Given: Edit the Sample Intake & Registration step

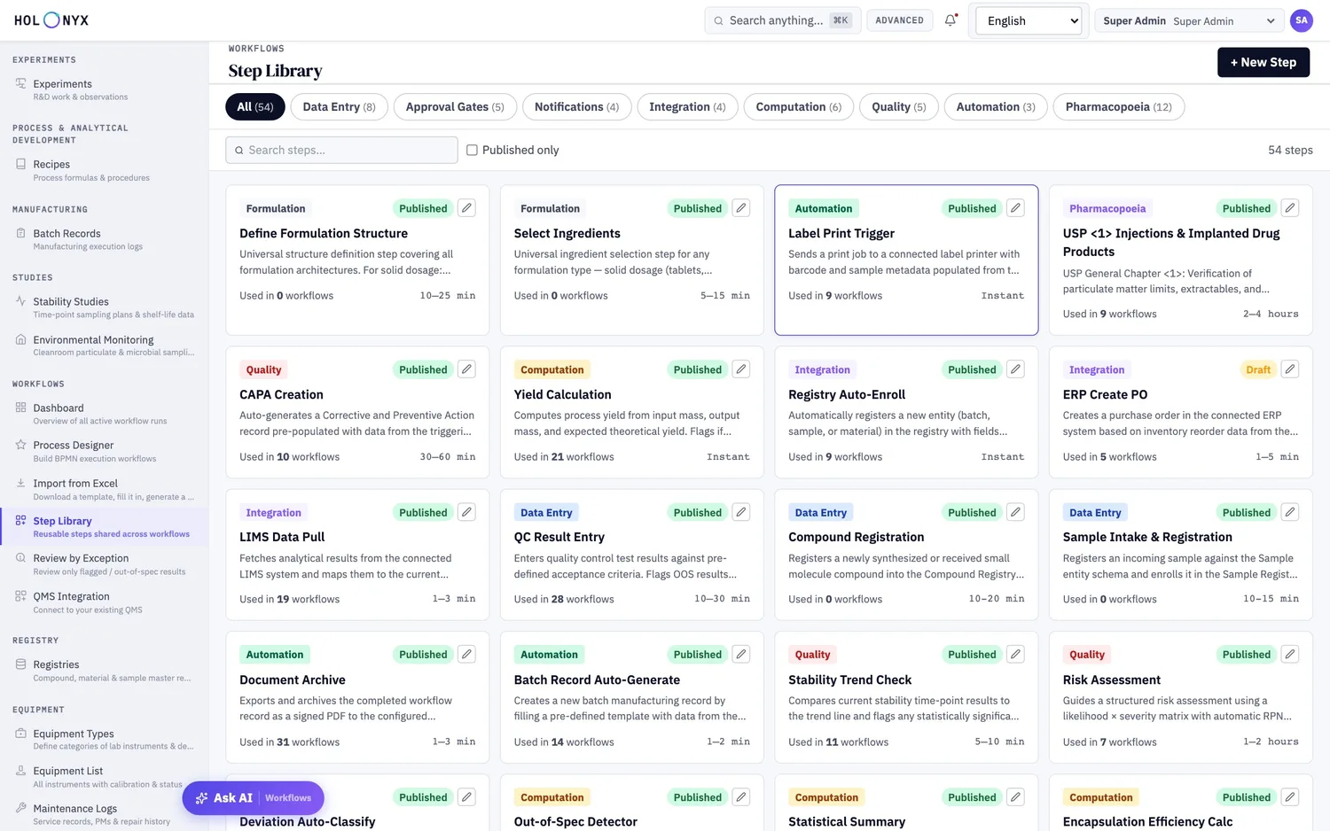Looking at the screenshot, I should coord(1290,512).
